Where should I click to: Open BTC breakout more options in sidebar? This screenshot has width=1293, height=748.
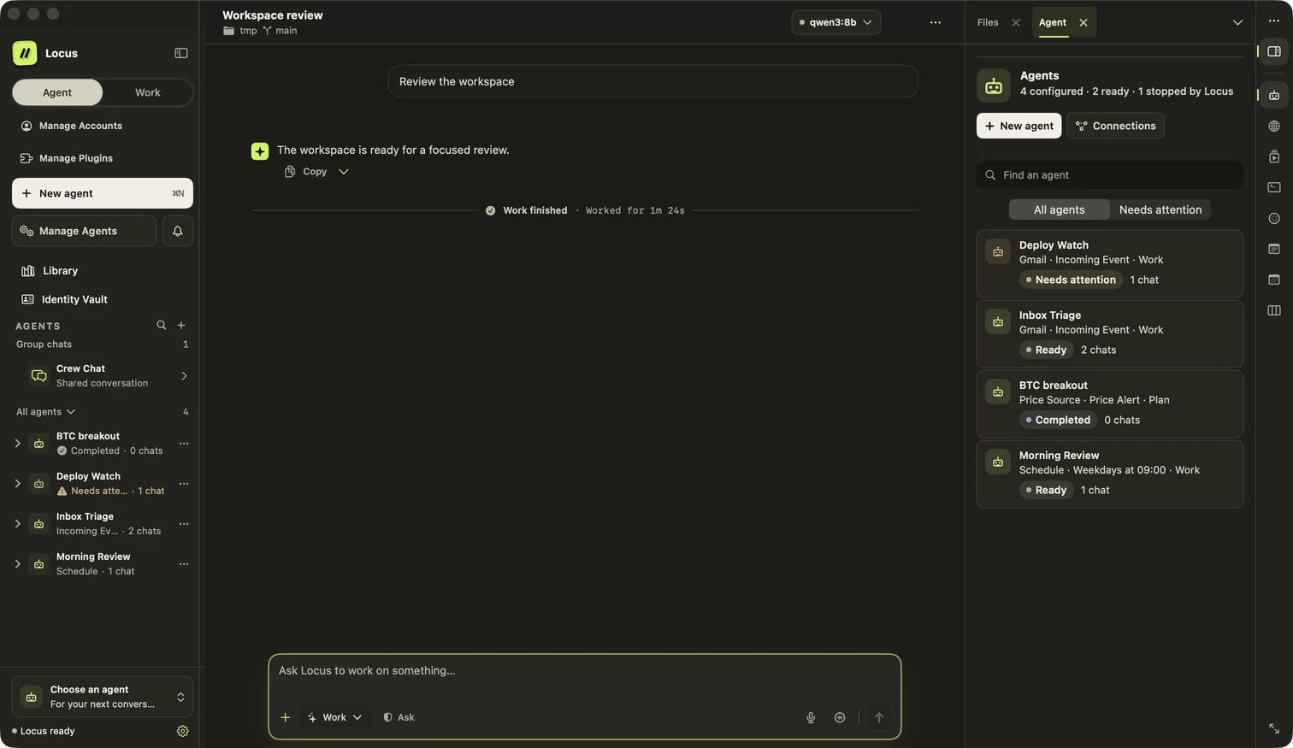click(x=184, y=444)
